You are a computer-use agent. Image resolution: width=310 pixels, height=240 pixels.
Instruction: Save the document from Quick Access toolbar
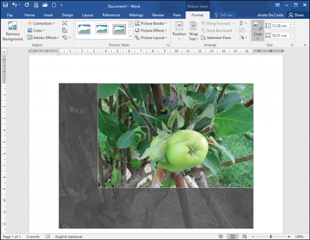6,5
